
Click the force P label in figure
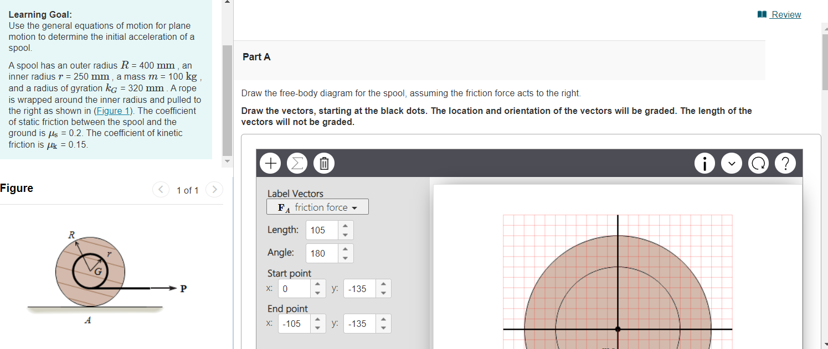(x=183, y=288)
